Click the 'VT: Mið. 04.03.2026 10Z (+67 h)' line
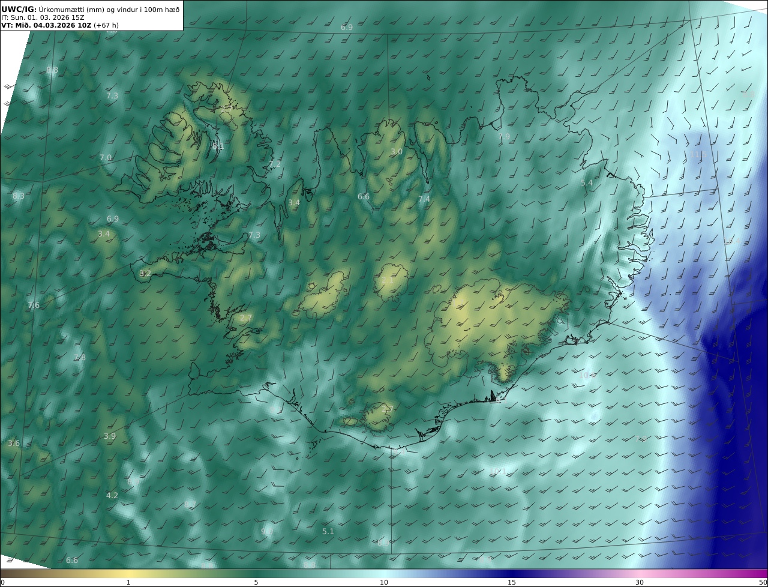The height and width of the screenshot is (587, 768). (61, 25)
